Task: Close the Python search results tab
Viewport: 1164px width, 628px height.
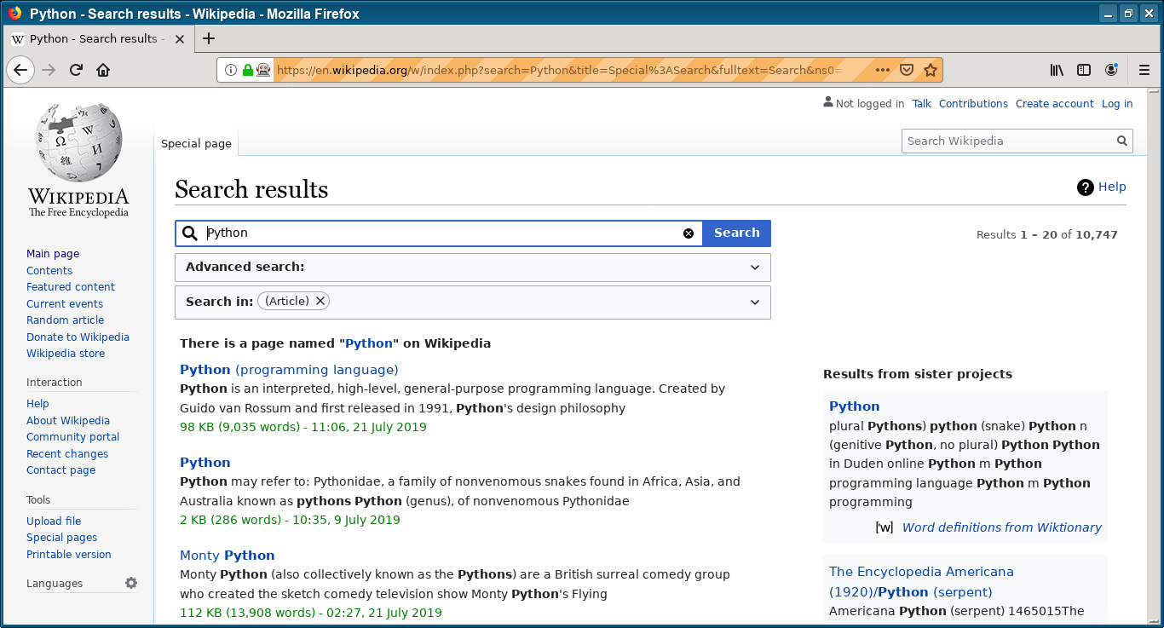Action: tap(182, 38)
